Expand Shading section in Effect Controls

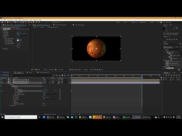point(3,49)
